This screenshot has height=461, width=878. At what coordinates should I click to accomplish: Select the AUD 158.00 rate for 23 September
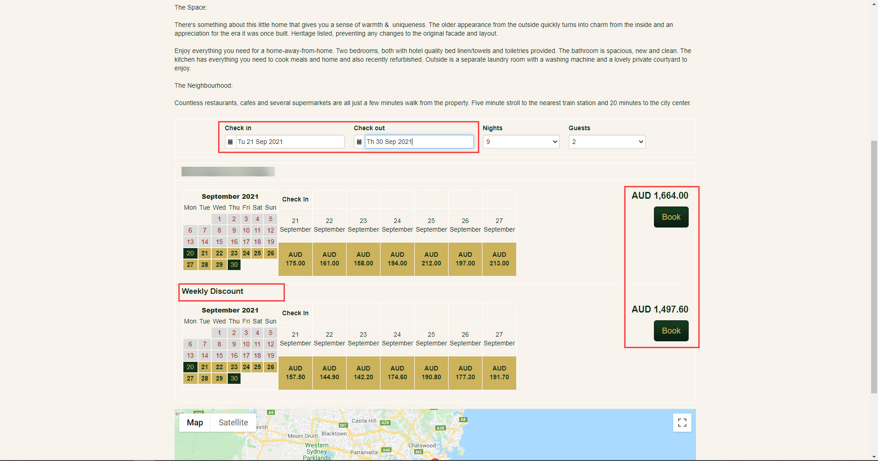tap(363, 259)
